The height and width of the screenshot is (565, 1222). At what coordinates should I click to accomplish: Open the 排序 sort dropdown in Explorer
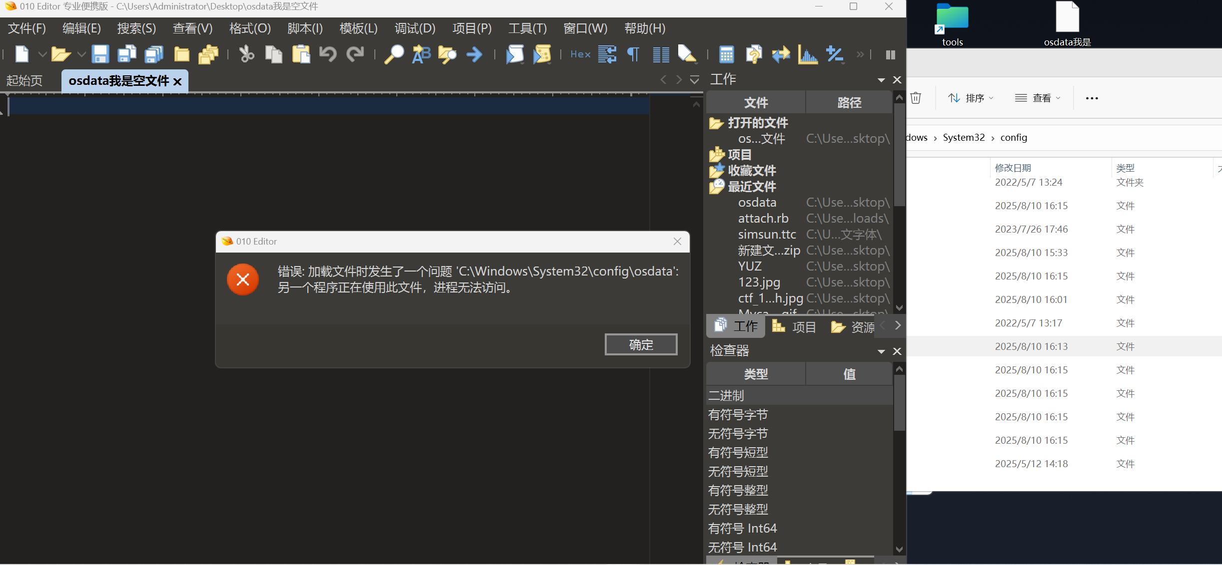click(971, 98)
